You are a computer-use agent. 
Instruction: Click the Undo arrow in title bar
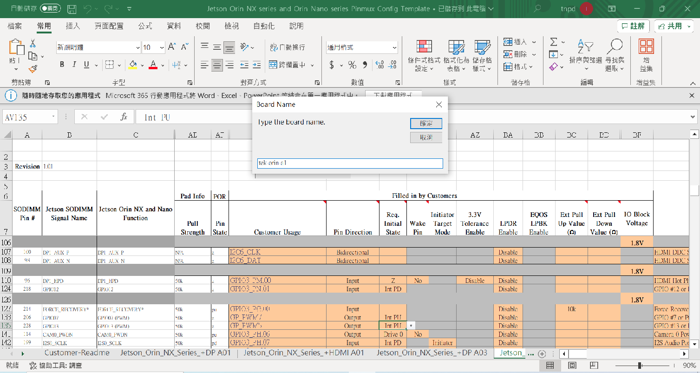[87, 9]
